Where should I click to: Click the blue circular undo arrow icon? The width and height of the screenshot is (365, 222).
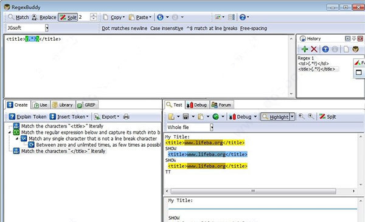click(x=160, y=17)
